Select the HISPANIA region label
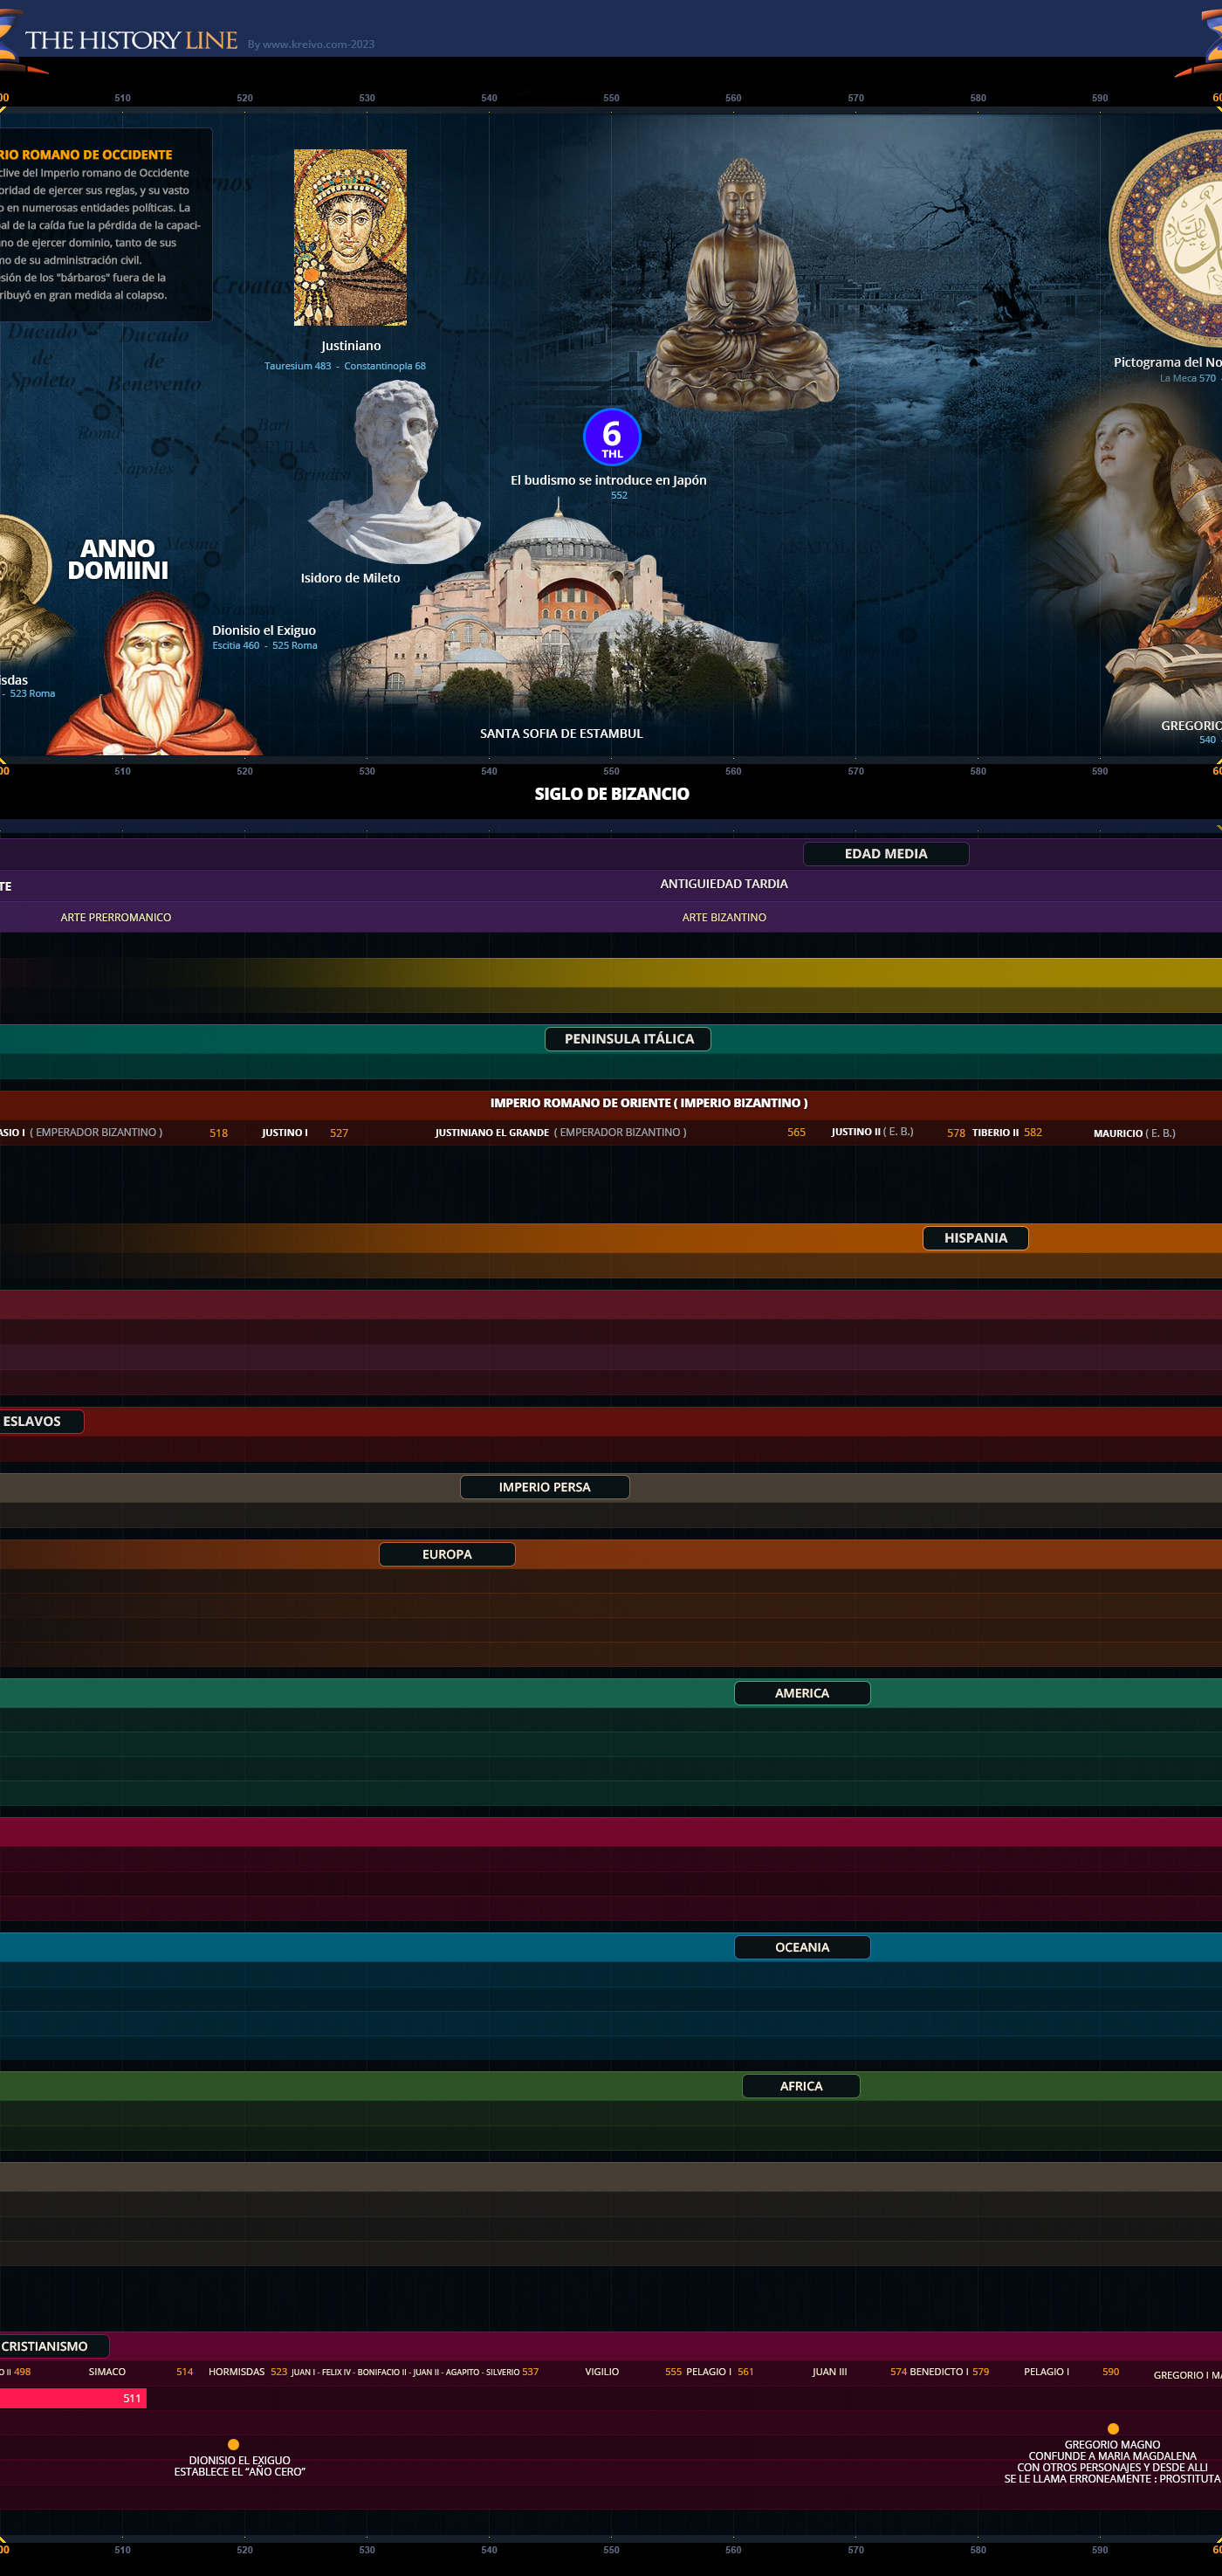Viewport: 1222px width, 2576px height. [x=975, y=1238]
